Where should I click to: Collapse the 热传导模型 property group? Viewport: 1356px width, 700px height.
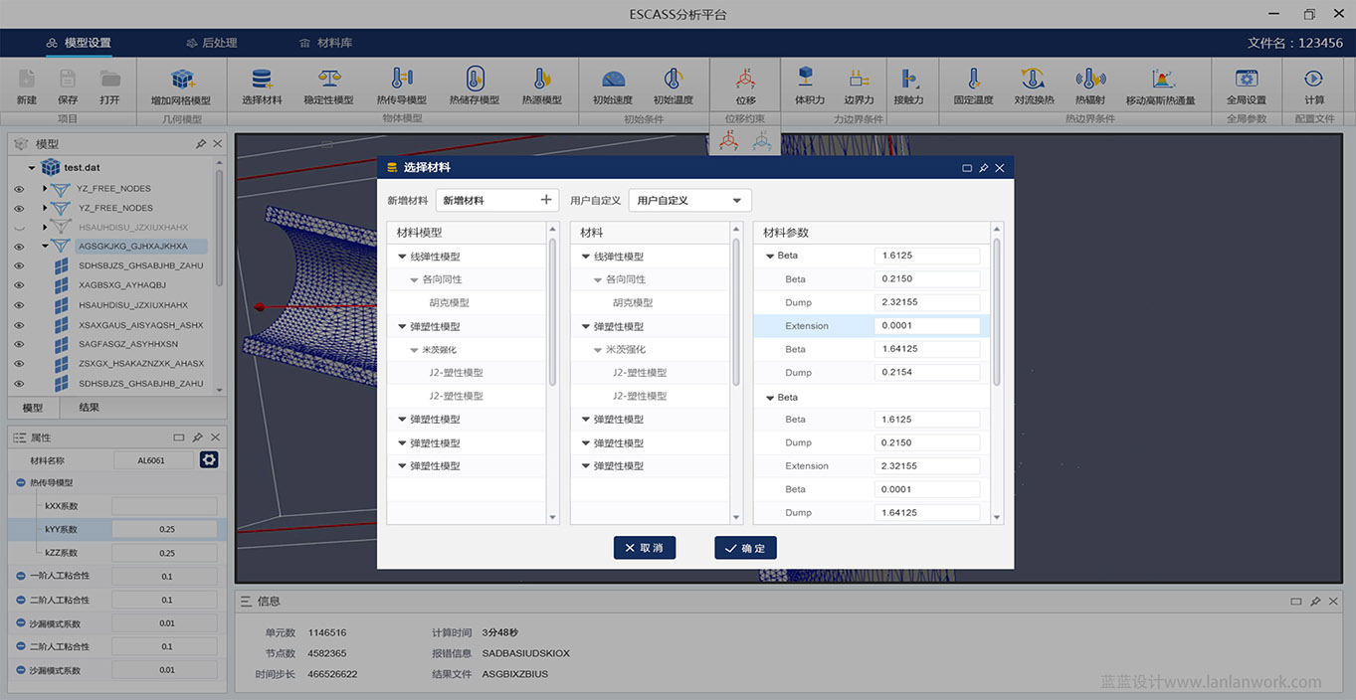pyautogui.click(x=21, y=483)
